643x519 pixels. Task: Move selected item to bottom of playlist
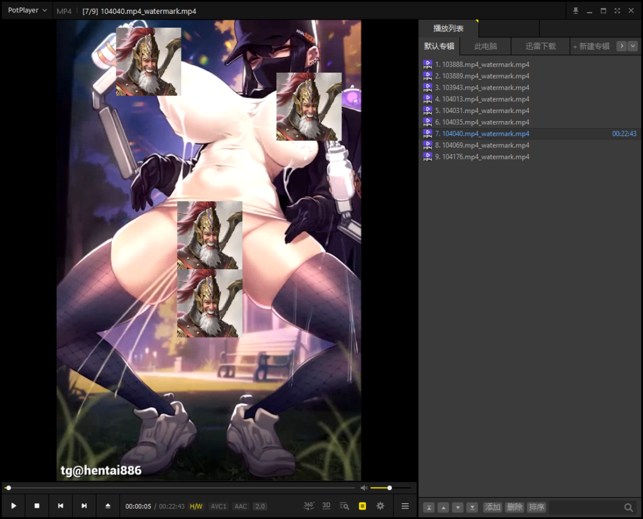(472, 508)
